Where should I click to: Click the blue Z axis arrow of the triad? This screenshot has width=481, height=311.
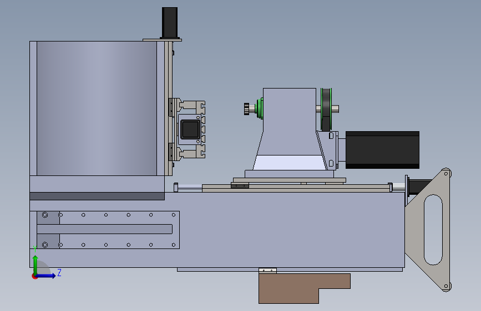coord(46,276)
